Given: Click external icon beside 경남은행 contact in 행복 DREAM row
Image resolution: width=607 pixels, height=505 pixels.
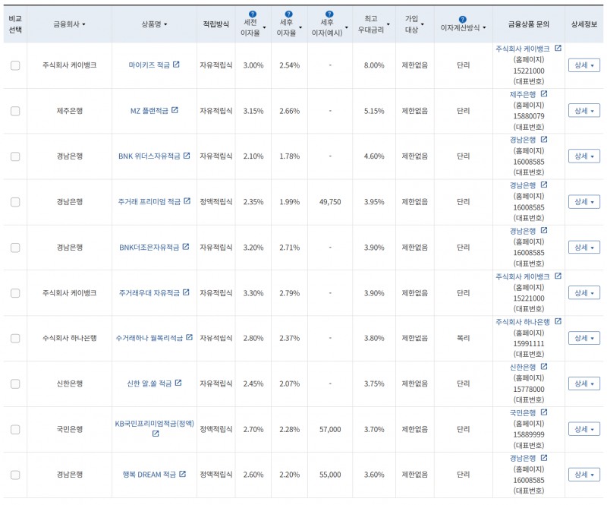Looking at the screenshot, I should [x=544, y=457].
